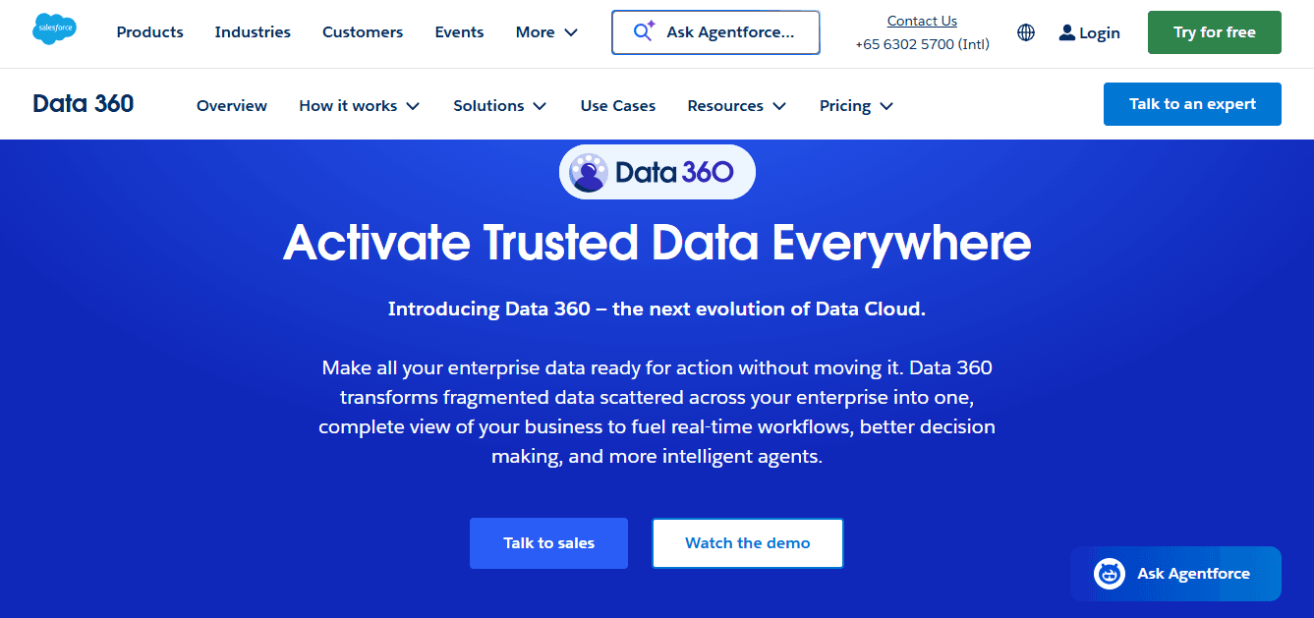Image resolution: width=1314 pixels, height=618 pixels.
Task: Click the Salesforce cloud logo
Action: tap(54, 28)
